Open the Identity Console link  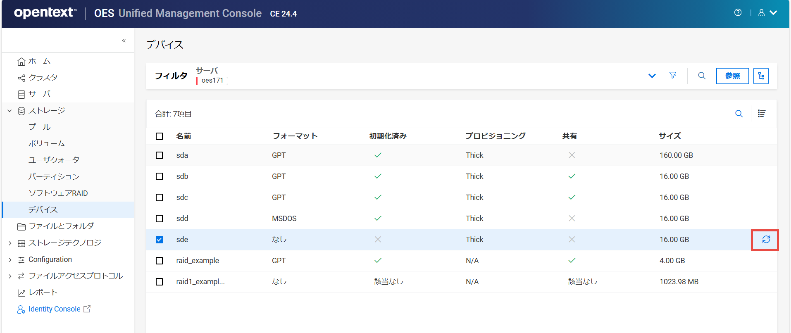tap(55, 309)
